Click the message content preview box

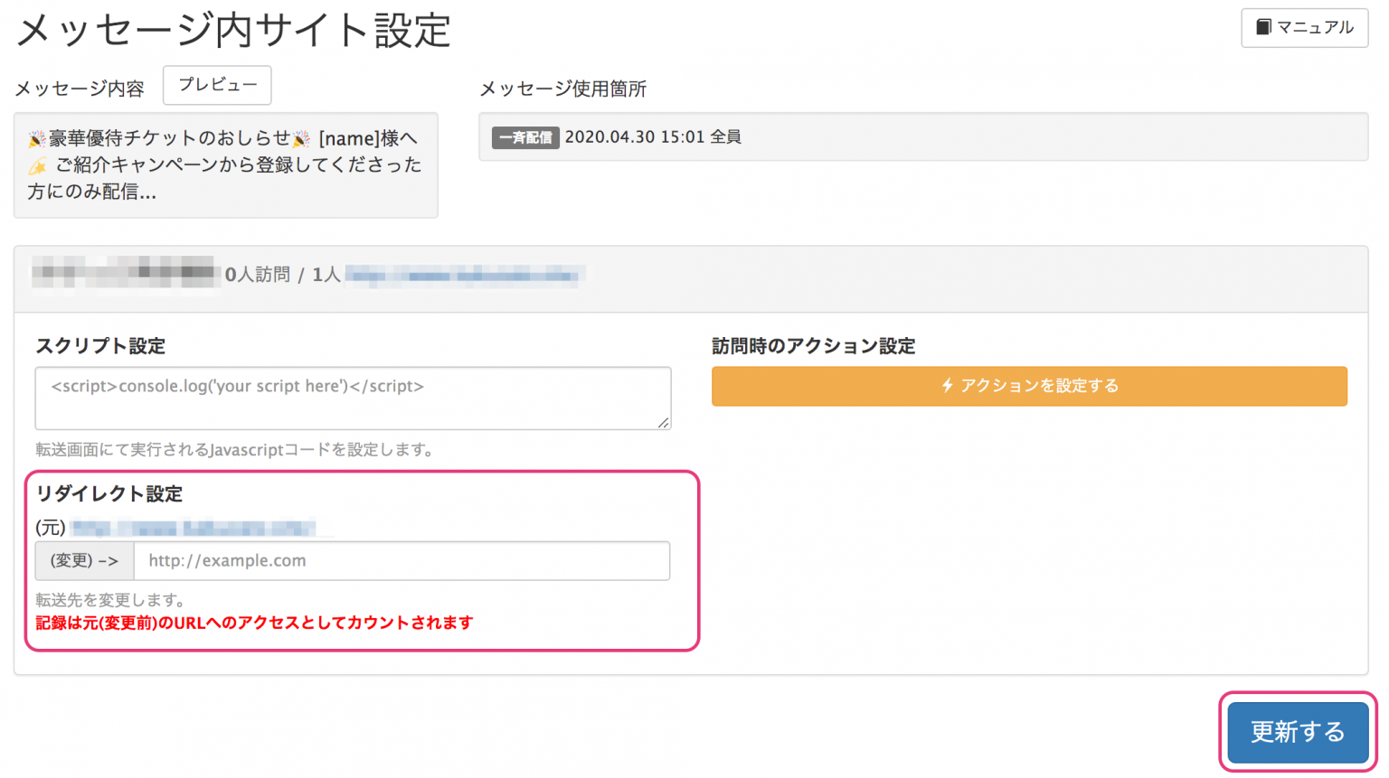(x=226, y=165)
